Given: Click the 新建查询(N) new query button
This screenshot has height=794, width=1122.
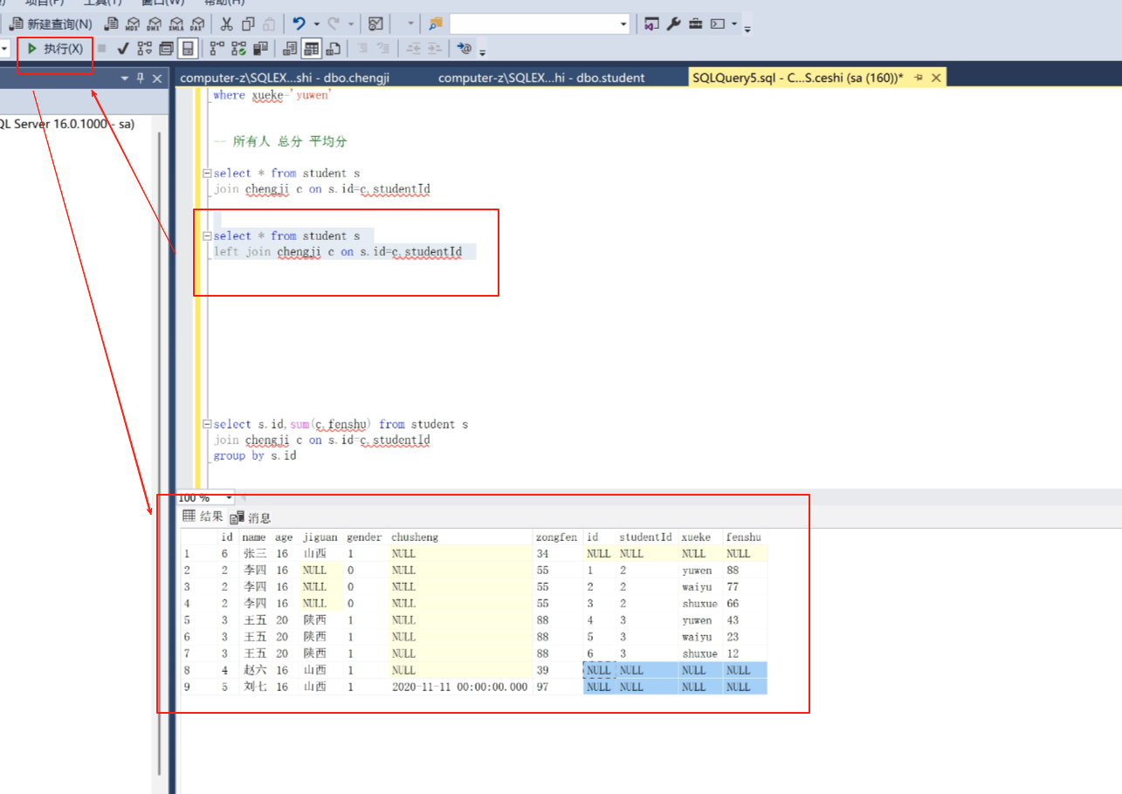Looking at the screenshot, I should pyautogui.click(x=52, y=24).
